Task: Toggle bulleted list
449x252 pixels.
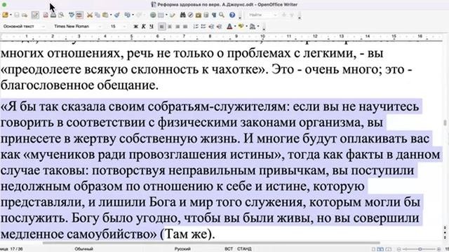Action: (203, 27)
